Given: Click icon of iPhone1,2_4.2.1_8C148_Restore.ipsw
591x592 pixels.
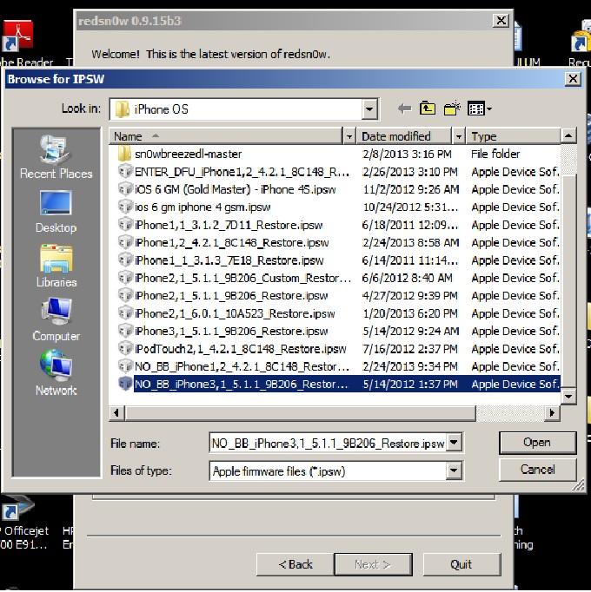Looking at the screenshot, I should coord(125,242).
